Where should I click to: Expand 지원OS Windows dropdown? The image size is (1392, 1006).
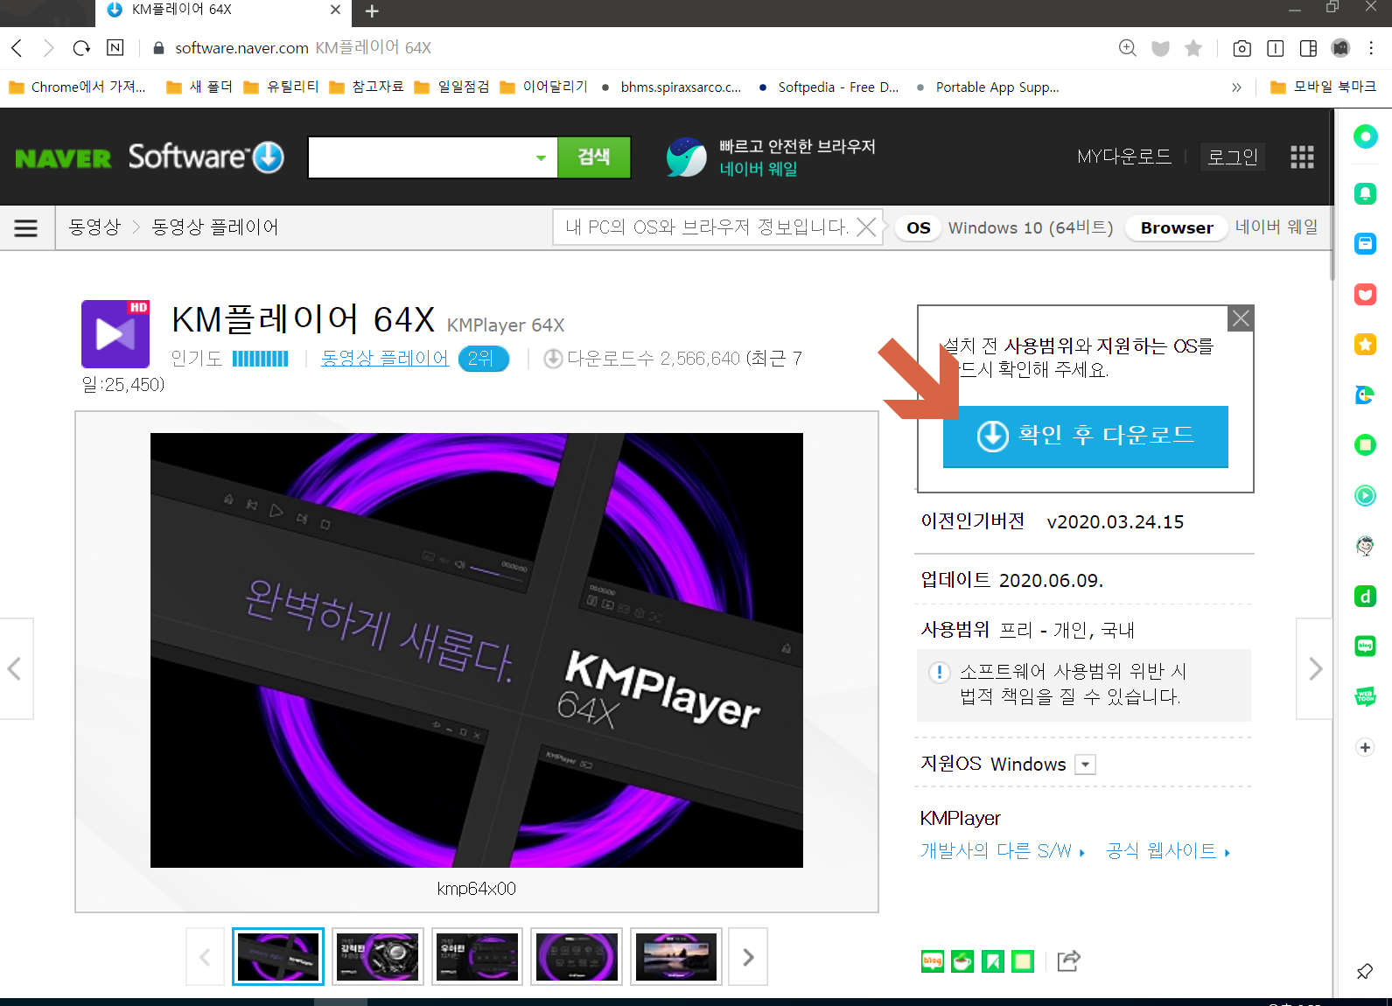click(x=1085, y=765)
